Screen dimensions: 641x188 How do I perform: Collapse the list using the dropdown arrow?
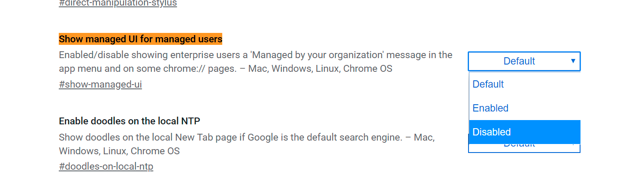[x=573, y=61]
